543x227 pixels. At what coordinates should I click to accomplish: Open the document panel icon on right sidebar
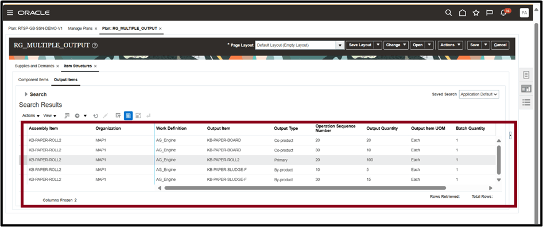(526, 75)
